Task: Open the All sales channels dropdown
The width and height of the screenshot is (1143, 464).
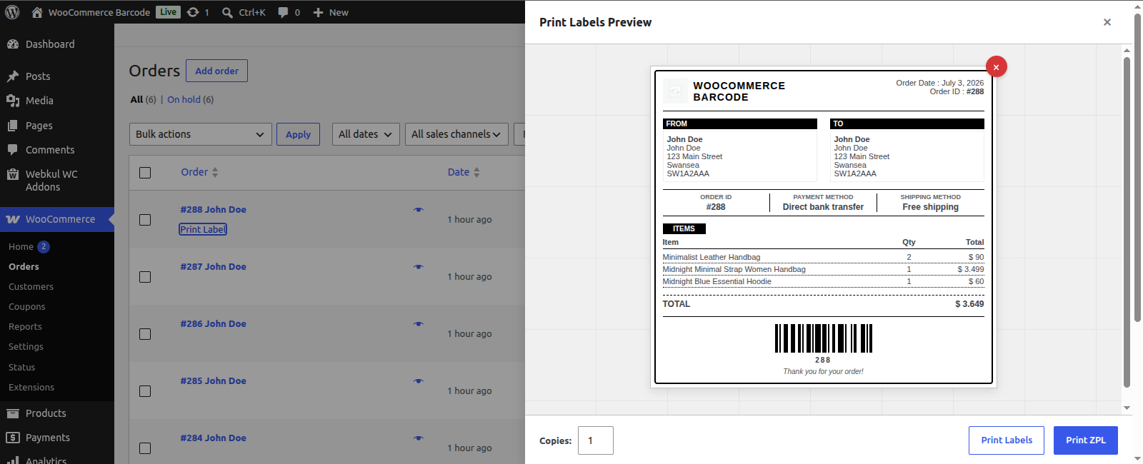Action: click(x=456, y=134)
